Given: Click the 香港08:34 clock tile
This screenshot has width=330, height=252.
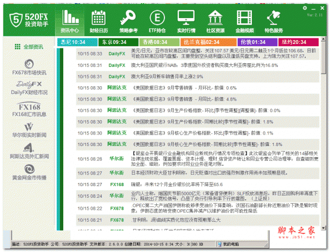Looking at the screenshot, I should click(x=159, y=42).
